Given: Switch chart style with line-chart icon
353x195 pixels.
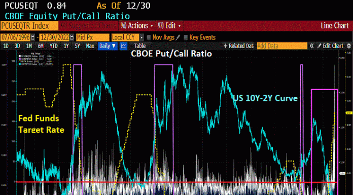Looking at the screenshot, I should pos(123,46).
